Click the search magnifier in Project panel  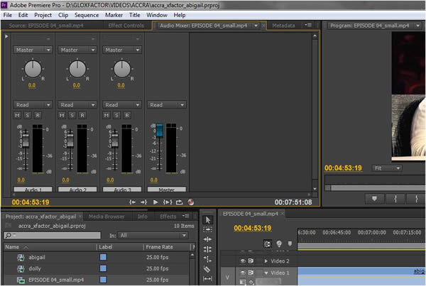point(9,236)
